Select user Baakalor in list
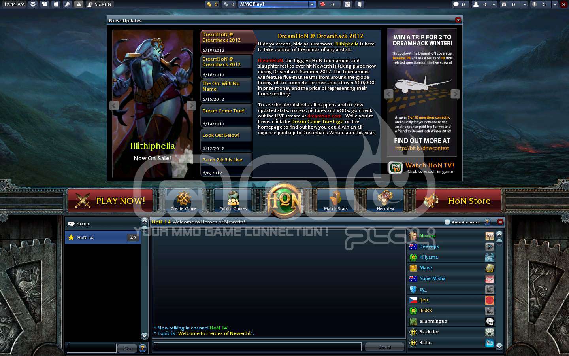 (x=451, y=332)
